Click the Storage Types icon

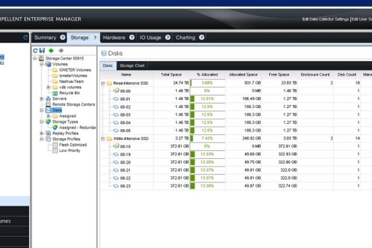48,121
